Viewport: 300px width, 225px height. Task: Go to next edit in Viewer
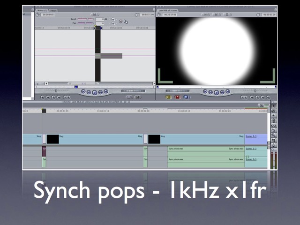pyautogui.click(x=106, y=91)
